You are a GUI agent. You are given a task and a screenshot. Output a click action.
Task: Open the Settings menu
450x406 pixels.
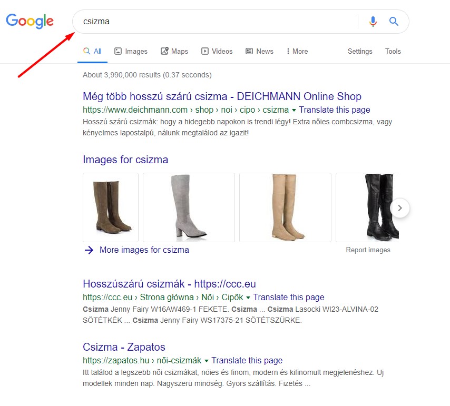click(360, 51)
